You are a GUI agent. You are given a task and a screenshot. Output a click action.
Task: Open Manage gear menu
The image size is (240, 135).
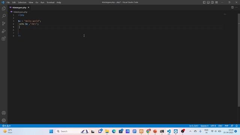pos(4,120)
